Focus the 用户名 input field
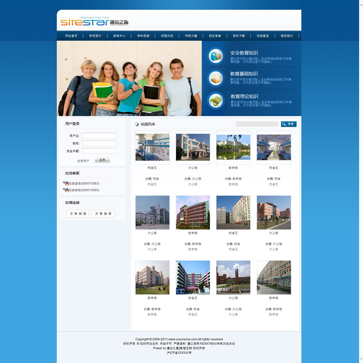The height and width of the screenshot is (363, 363). pyautogui.click(x=99, y=135)
